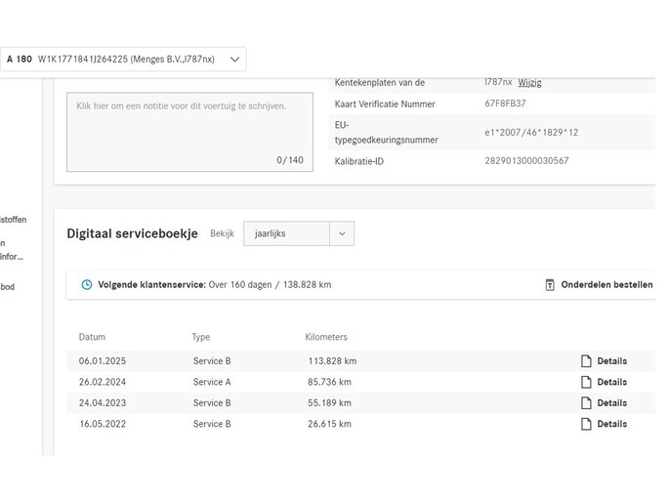Image resolution: width=669 pixels, height=501 pixels.
Task: Click the clock icon beside Volgende klantenservice
Action: (87, 285)
